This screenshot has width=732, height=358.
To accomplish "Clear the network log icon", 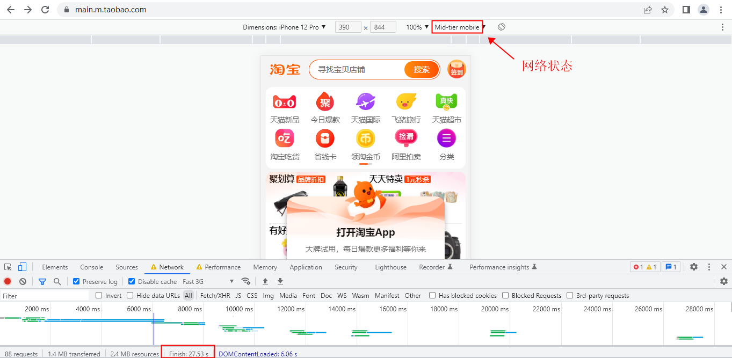I will (x=23, y=281).
